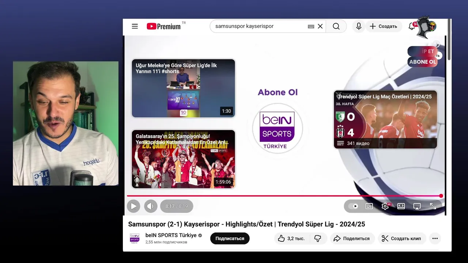Image resolution: width=468 pixels, height=263 pixels.
Task: Click the 8:17 / 8:19 time display
Action: [177, 206]
